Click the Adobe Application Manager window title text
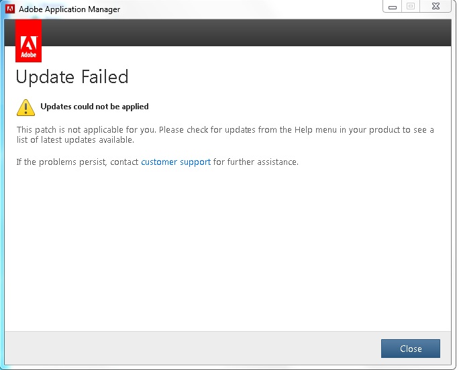The image size is (459, 370). coord(69,9)
